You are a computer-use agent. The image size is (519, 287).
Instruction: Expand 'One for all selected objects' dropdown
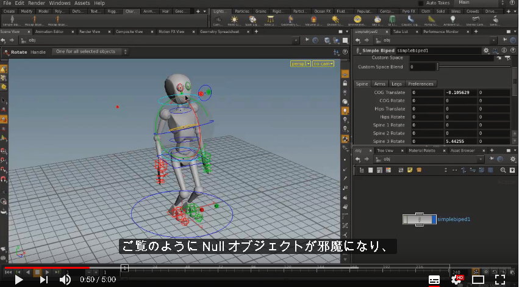click(90, 52)
